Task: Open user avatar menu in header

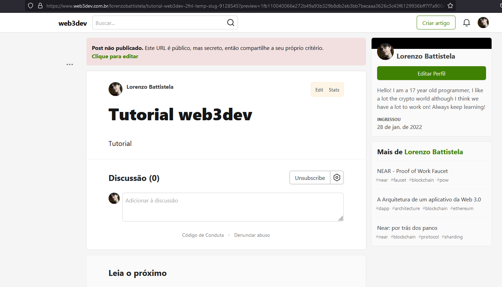Action: coord(483,23)
